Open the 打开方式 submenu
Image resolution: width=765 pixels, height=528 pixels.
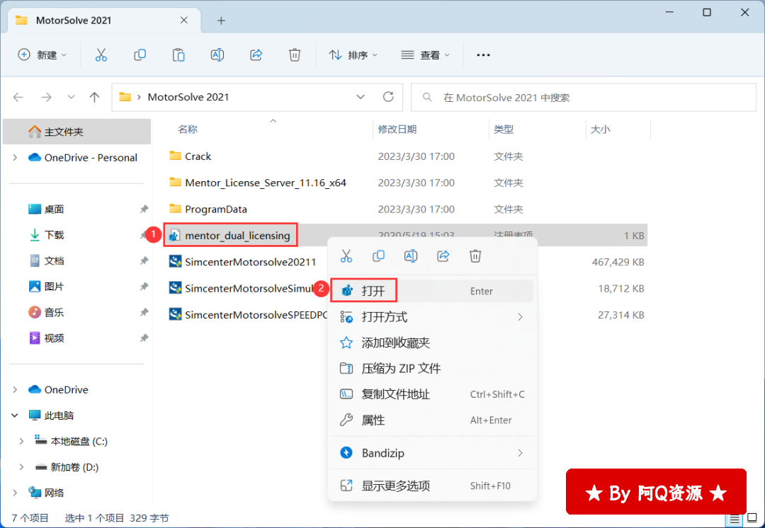[432, 317]
